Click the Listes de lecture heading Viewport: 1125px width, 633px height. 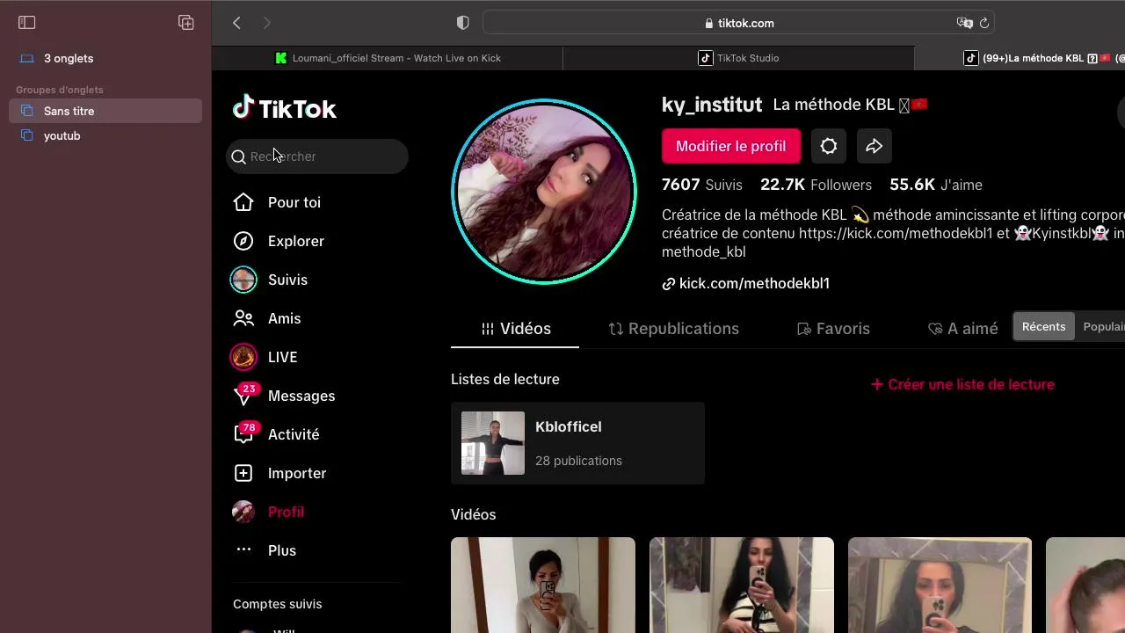point(505,379)
